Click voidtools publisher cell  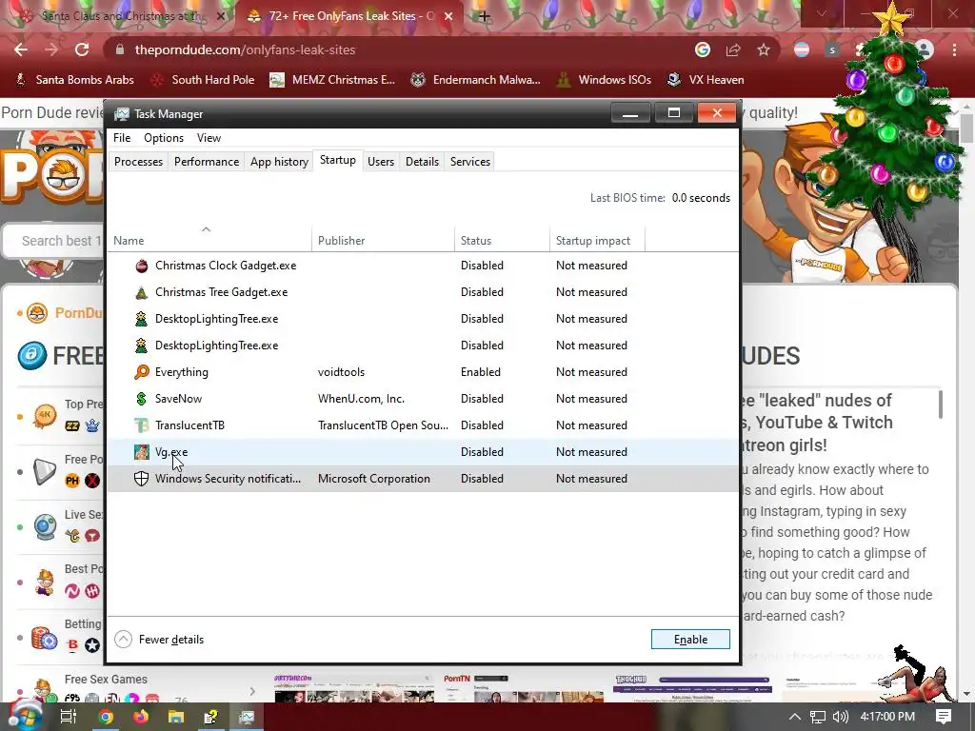pos(342,372)
